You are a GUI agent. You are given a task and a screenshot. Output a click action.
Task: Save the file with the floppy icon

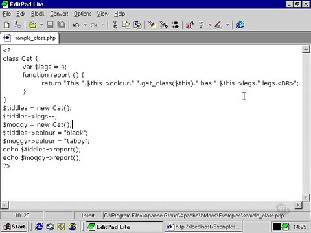coord(50,25)
